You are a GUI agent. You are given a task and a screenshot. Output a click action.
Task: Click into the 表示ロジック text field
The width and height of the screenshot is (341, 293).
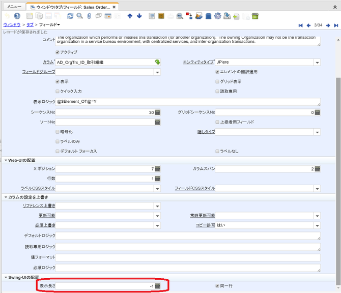188,102
